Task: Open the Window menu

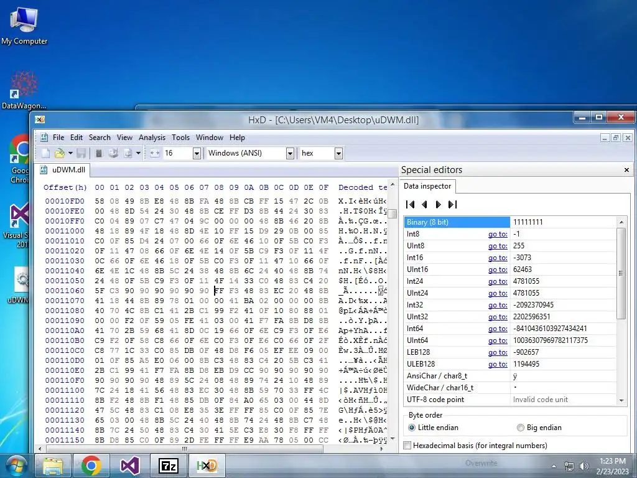Action: click(210, 138)
